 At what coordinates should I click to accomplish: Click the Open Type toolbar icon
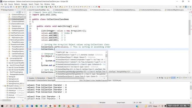point(60,7)
